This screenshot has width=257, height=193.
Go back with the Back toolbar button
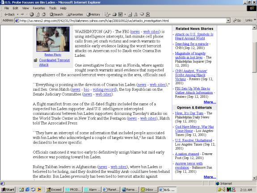coord(9,14)
